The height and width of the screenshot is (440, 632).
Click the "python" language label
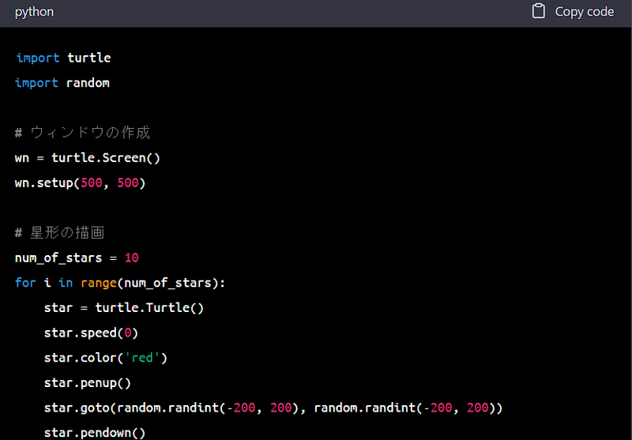tap(34, 12)
